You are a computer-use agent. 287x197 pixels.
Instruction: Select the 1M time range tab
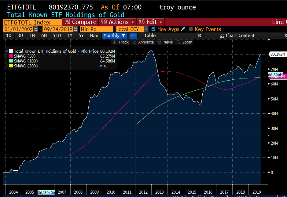(x=32, y=36)
